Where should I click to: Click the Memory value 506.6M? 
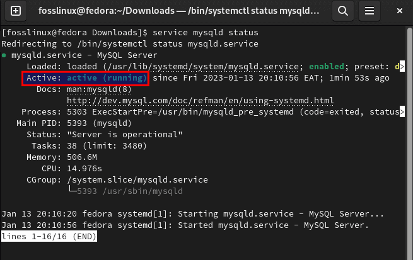(x=82, y=157)
